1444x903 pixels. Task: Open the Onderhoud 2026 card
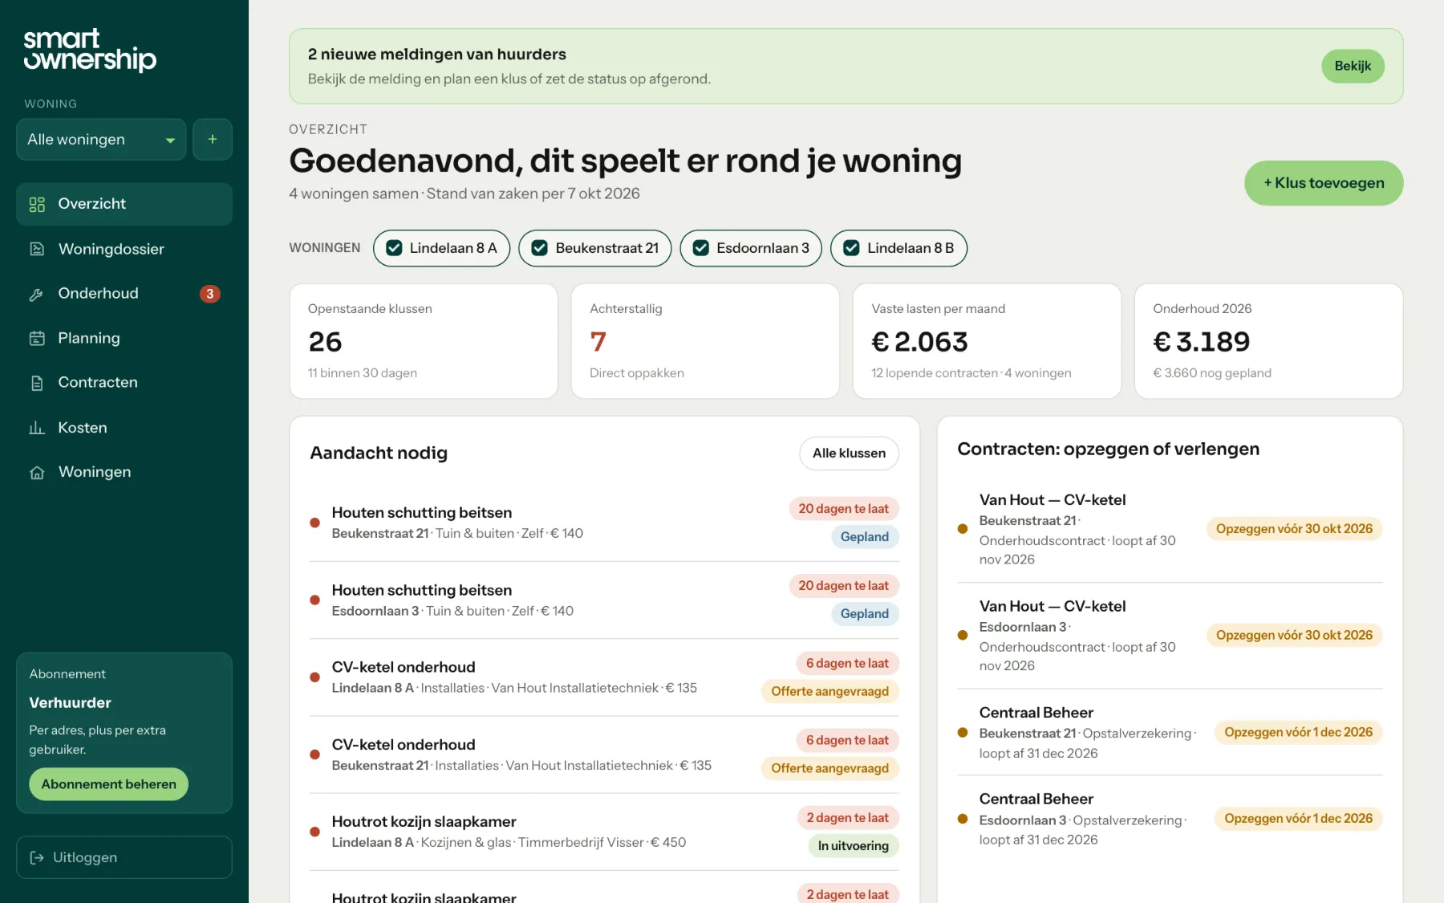click(1268, 341)
